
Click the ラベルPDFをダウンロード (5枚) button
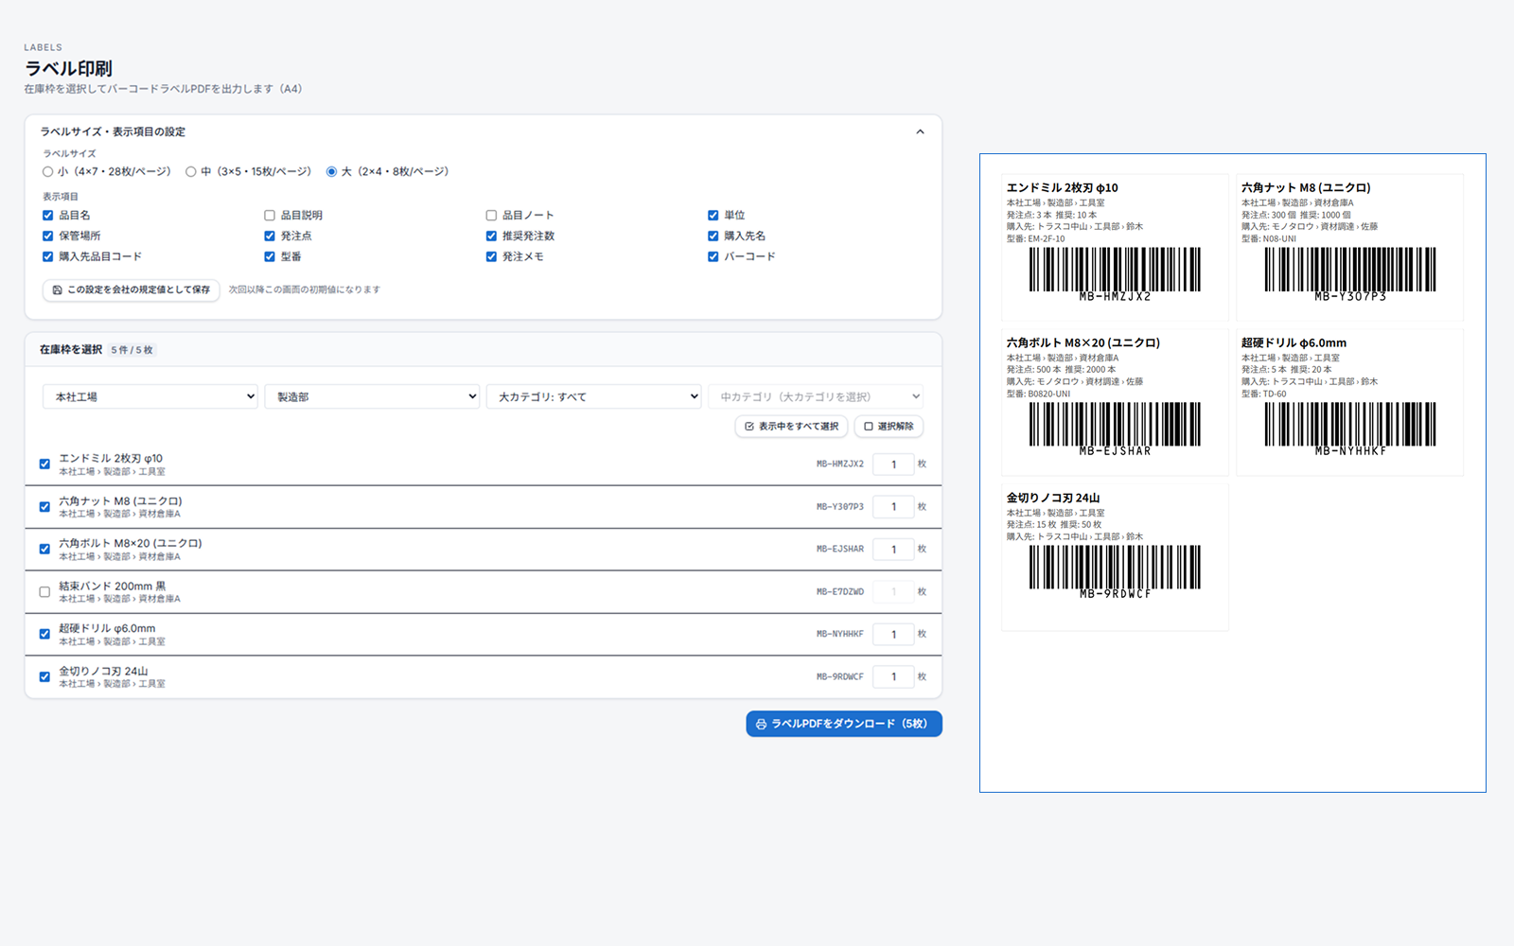(x=844, y=724)
